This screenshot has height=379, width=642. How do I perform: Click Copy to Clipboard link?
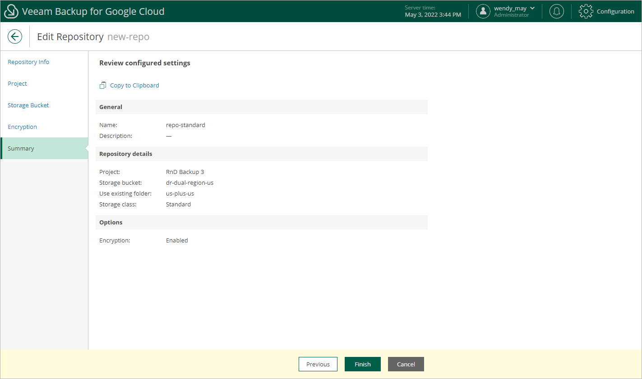pyautogui.click(x=134, y=85)
